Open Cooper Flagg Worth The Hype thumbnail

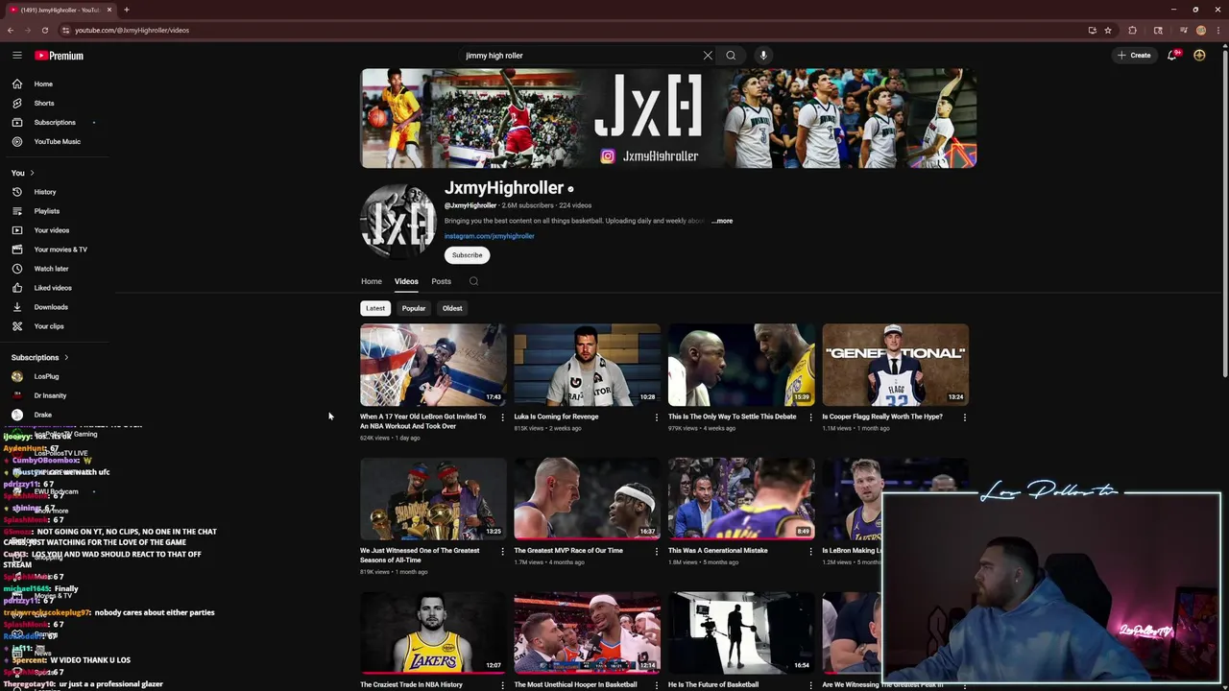[x=895, y=365]
